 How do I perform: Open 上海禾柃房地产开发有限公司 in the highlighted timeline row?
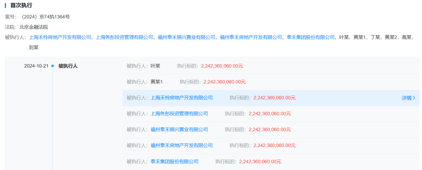click(x=182, y=98)
